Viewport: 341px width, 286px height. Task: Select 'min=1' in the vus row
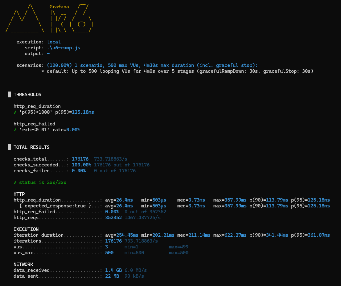(x=131, y=247)
